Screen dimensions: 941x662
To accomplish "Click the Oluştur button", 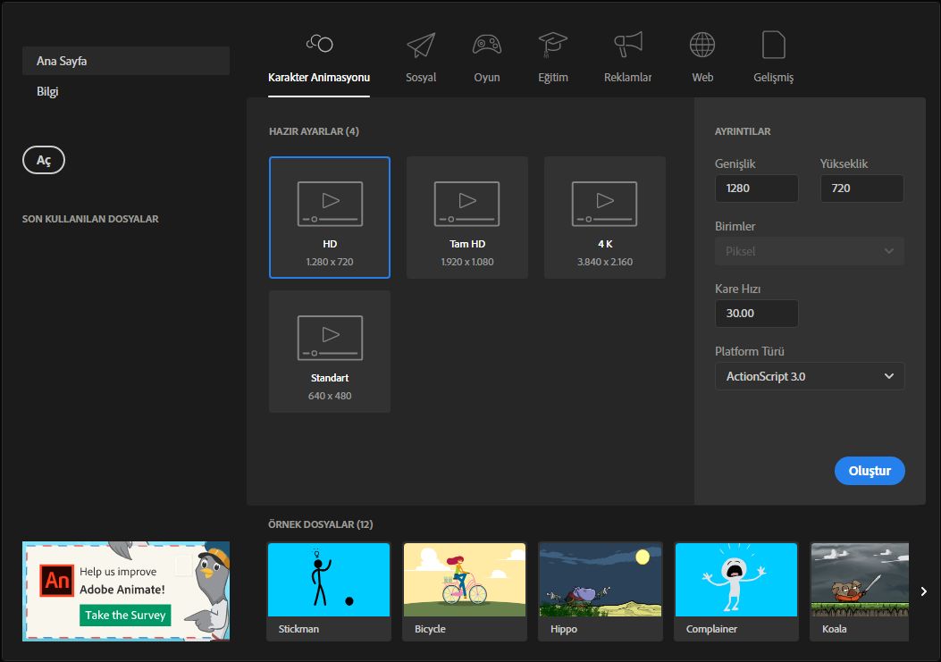I will coord(870,471).
